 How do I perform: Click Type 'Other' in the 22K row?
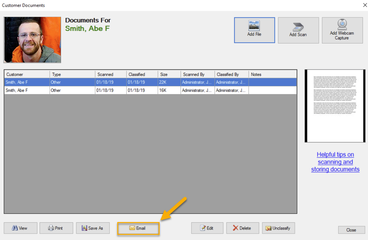pyautogui.click(x=72, y=82)
